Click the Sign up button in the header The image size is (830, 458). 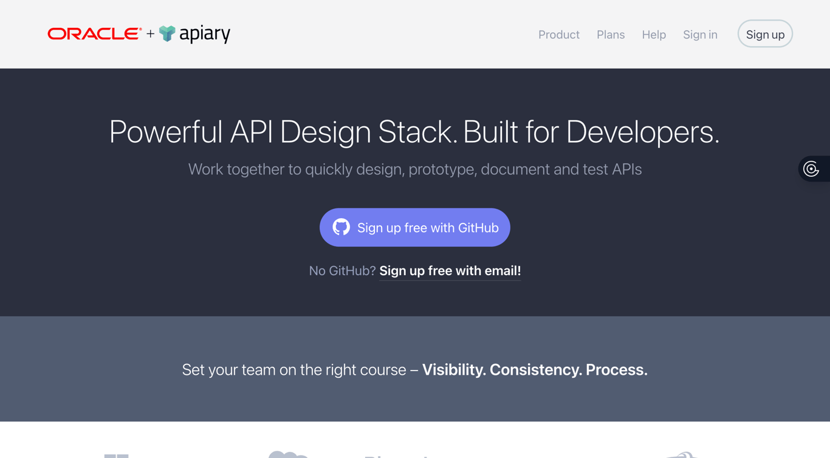(x=765, y=34)
